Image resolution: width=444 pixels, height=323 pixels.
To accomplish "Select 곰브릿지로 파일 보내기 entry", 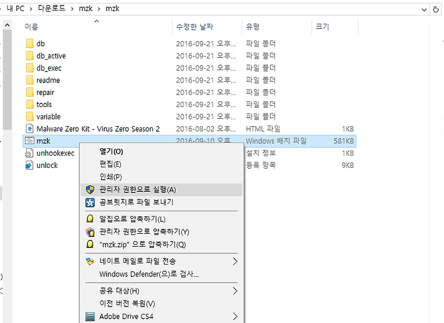I will [162, 202].
